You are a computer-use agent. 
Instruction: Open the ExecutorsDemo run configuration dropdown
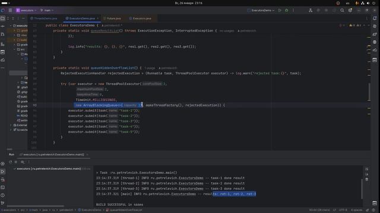coord(261,11)
